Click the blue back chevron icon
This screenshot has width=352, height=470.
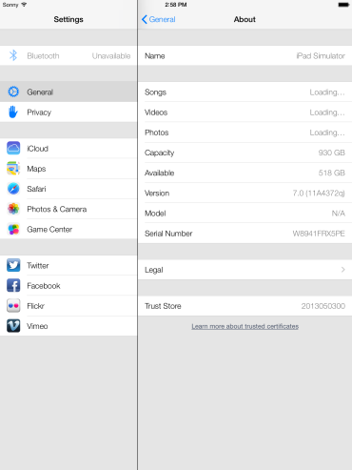point(145,19)
